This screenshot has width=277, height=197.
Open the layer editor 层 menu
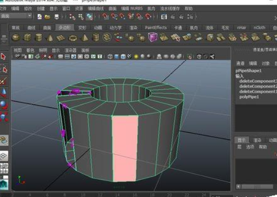pos(239,147)
